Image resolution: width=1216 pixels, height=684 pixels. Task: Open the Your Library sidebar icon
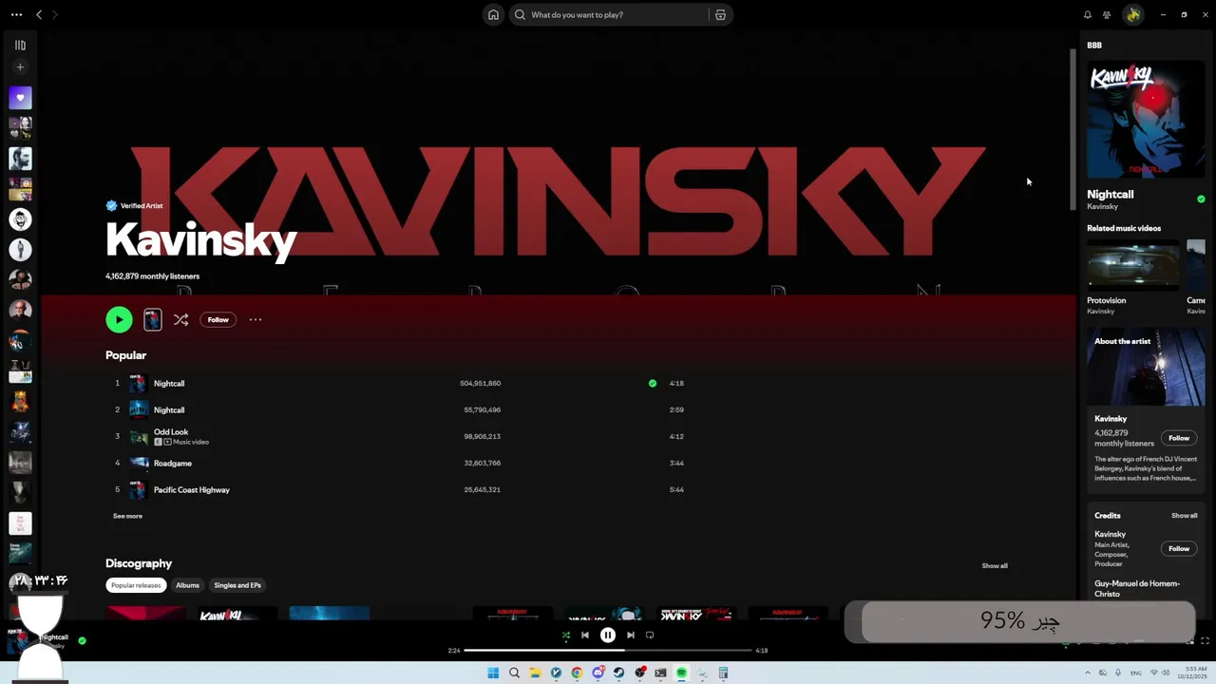(x=20, y=45)
